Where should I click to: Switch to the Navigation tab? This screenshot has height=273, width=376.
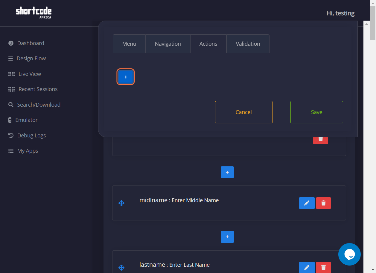[168, 44]
